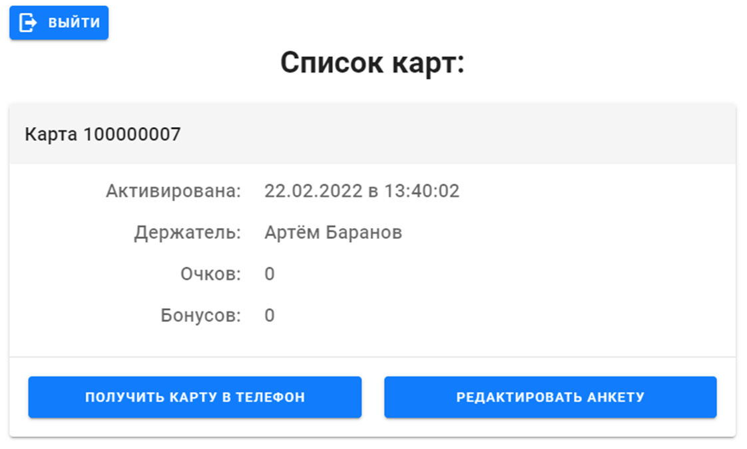The image size is (747, 449).
Task: Select holder name Артём Баранов
Action: click(x=333, y=232)
